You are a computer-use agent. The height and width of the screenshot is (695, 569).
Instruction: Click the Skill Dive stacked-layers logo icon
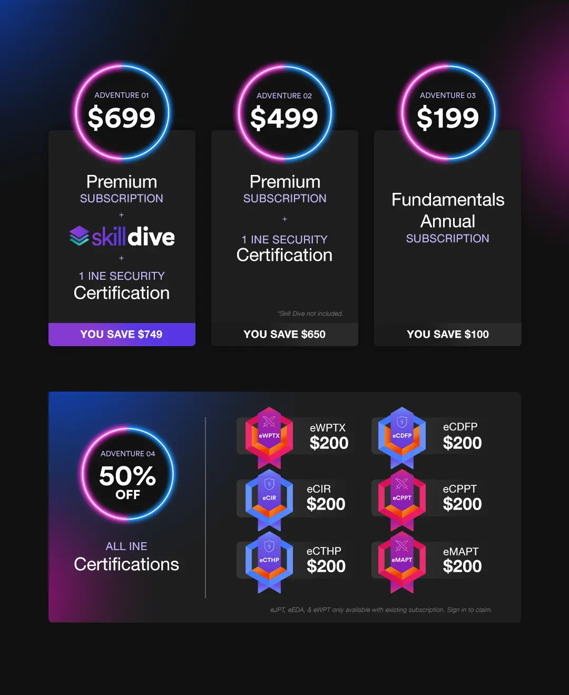click(x=79, y=236)
